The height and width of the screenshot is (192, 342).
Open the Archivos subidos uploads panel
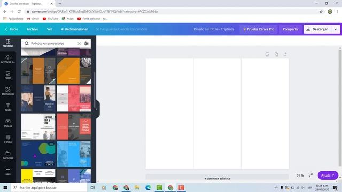(8, 59)
